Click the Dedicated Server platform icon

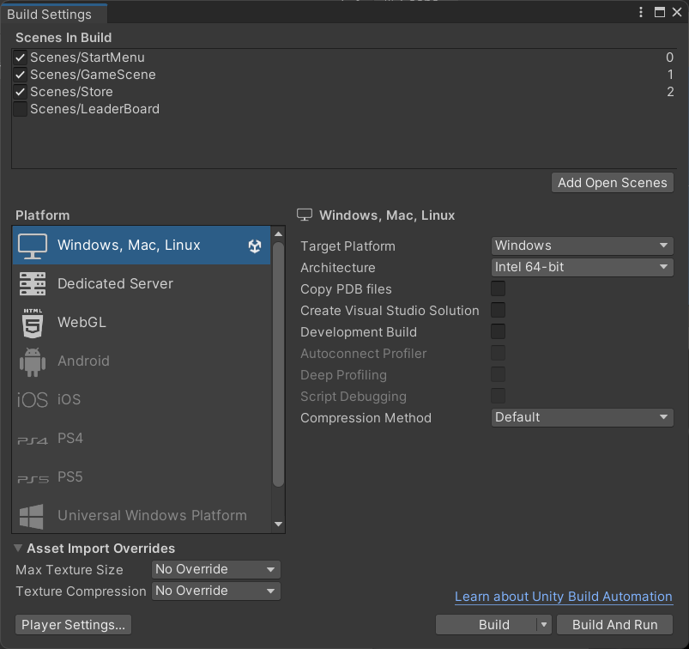(33, 283)
